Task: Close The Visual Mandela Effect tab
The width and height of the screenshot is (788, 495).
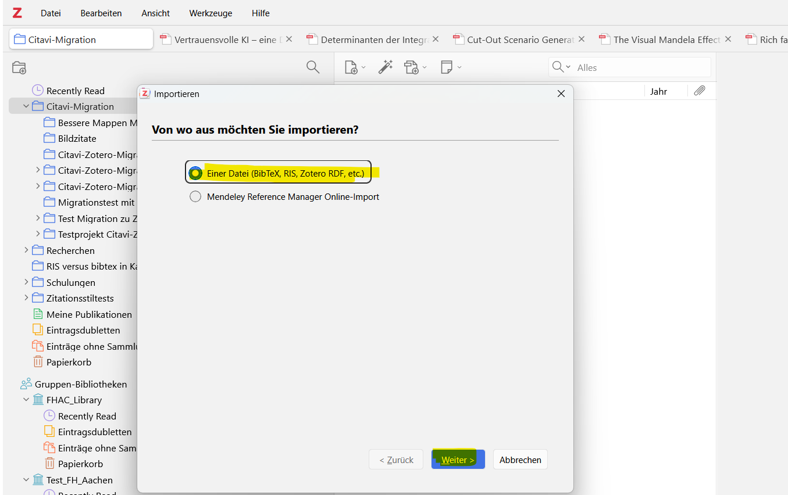Action: pyautogui.click(x=728, y=40)
